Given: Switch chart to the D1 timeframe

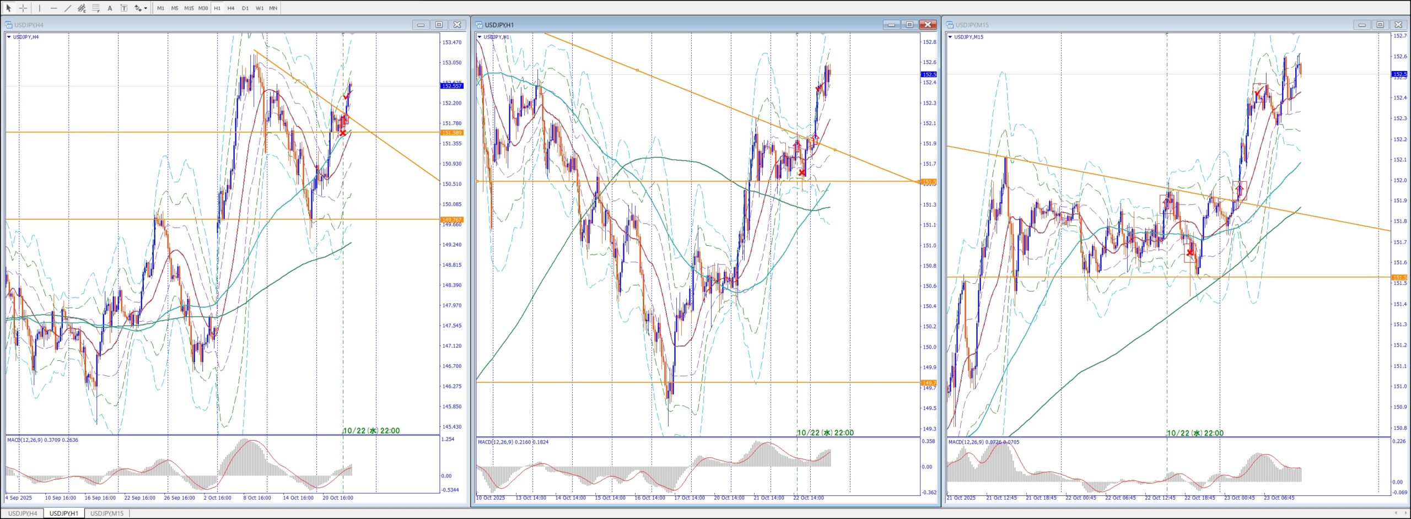Looking at the screenshot, I should [x=245, y=8].
